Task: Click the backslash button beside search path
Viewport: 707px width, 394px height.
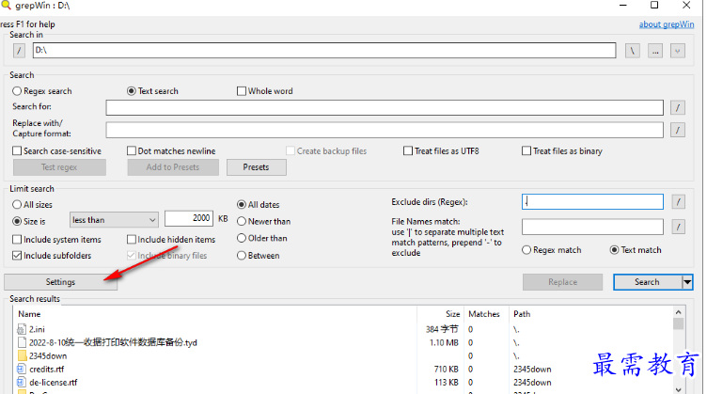Action: (632, 51)
